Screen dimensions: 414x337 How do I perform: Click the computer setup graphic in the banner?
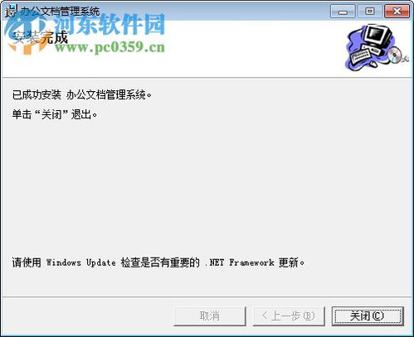377,47
